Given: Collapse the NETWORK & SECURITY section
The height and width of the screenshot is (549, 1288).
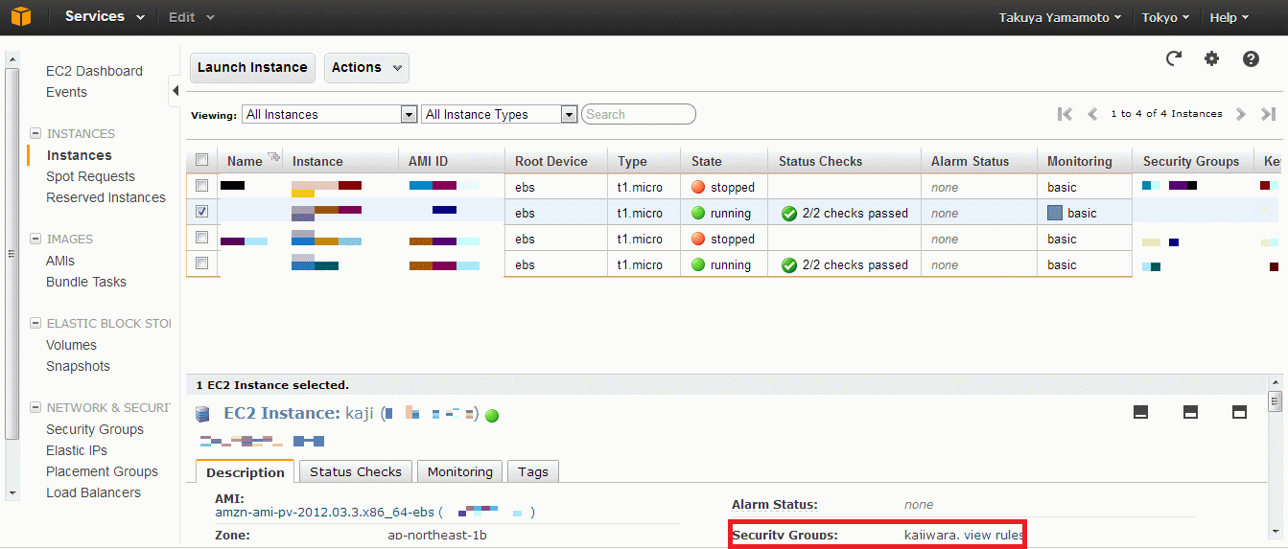Looking at the screenshot, I should point(35,408).
